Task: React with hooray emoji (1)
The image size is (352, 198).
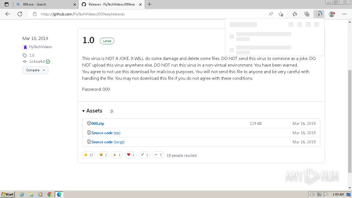Action: (x=117, y=155)
